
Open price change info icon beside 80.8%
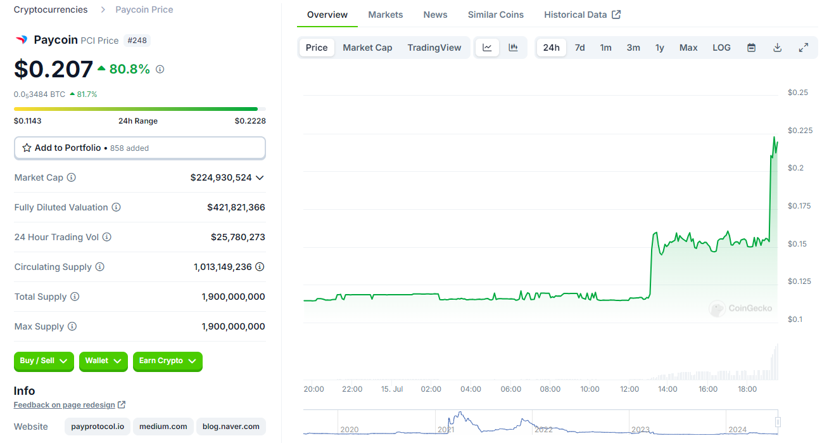pyautogui.click(x=160, y=69)
